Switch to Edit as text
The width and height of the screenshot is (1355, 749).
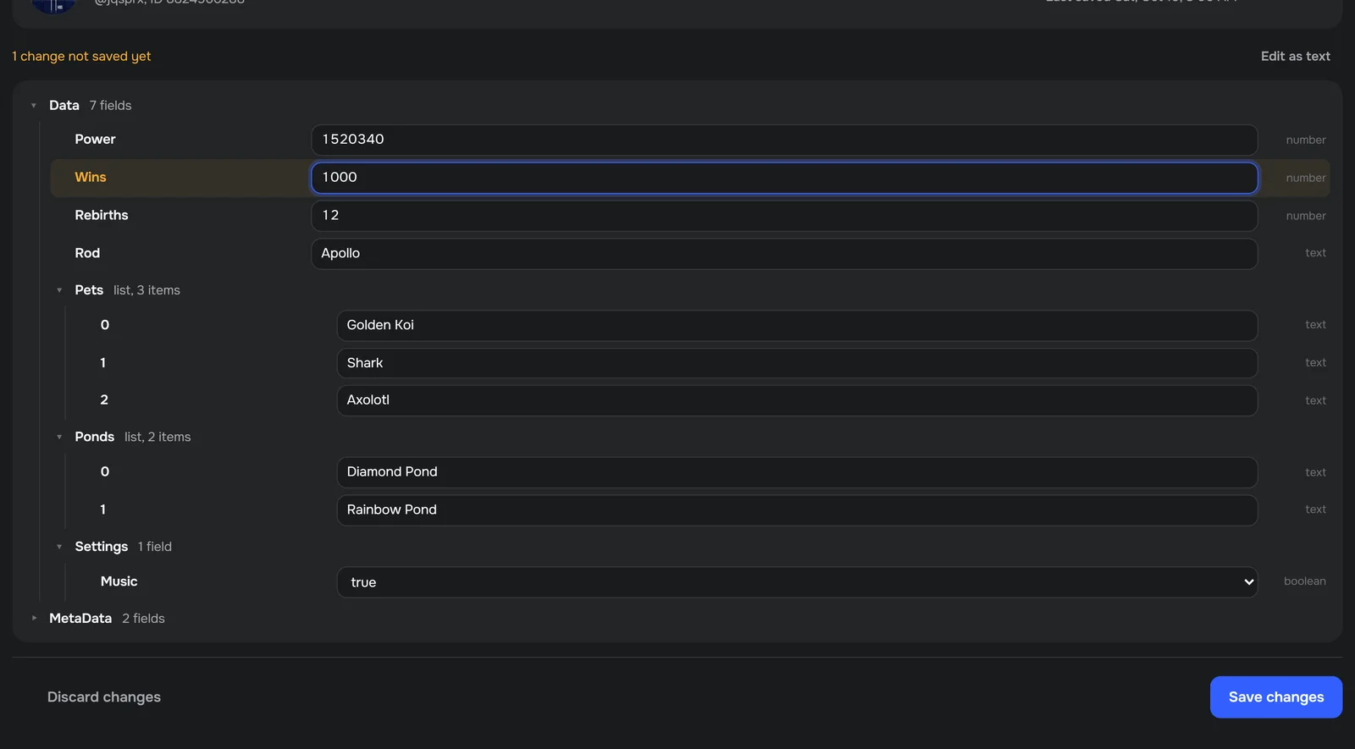click(1295, 56)
